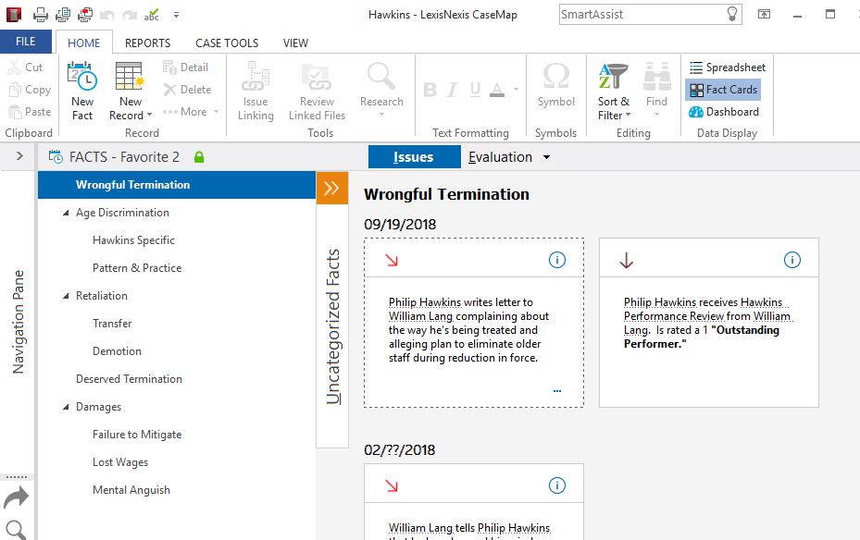Toggle the ribbon display options button
Image resolution: width=860 pixels, height=540 pixels.
tap(764, 14)
